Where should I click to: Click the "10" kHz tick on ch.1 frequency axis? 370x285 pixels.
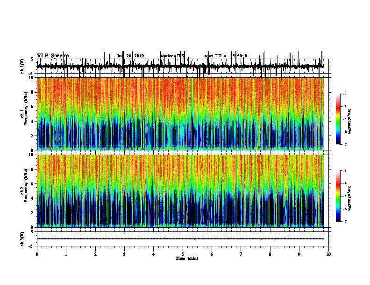point(32,78)
